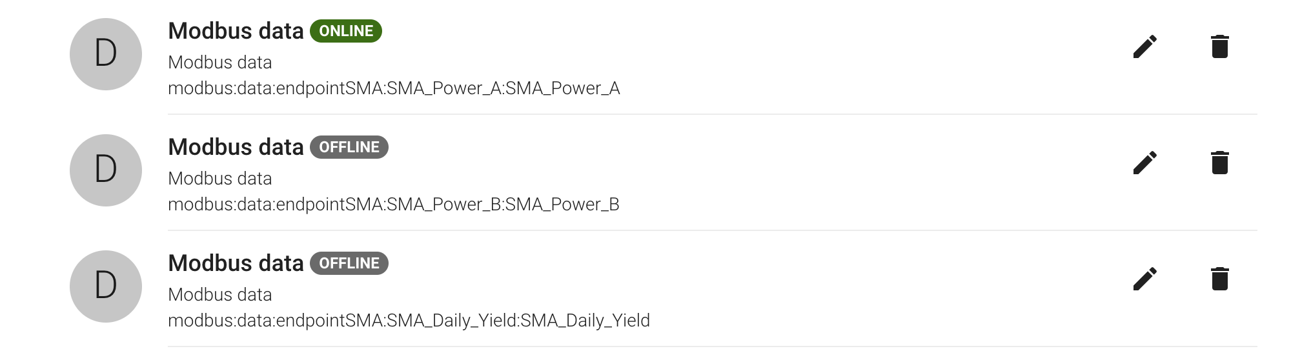This screenshot has width=1291, height=351.
Task: Select UID ending in SMA_Daily_Yield
Action: (409, 321)
